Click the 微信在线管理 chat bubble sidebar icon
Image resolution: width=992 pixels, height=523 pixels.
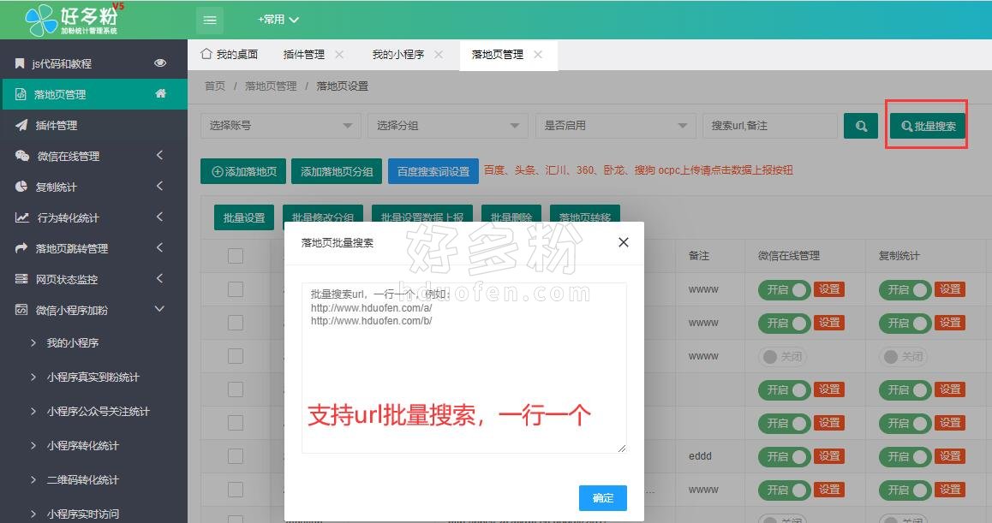(x=22, y=156)
